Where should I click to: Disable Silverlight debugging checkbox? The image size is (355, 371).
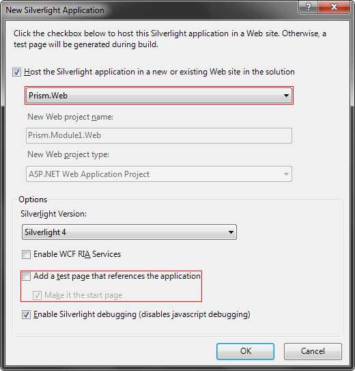point(26,315)
